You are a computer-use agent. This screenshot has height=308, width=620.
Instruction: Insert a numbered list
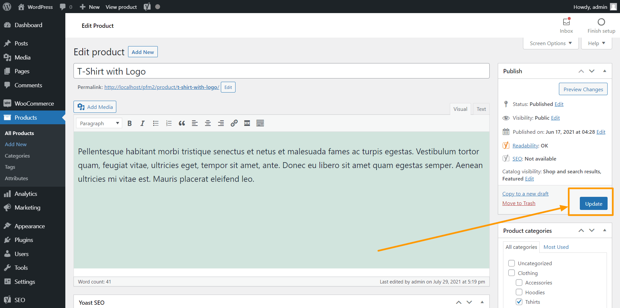[169, 123]
